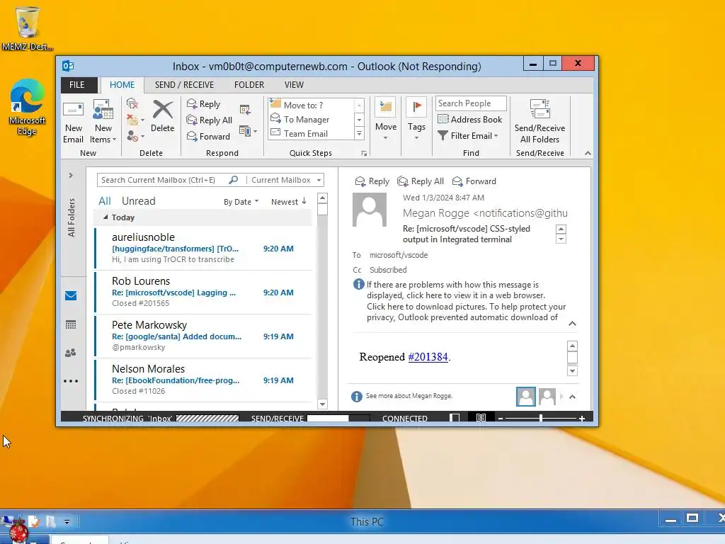
Task: Open Rob Lourens email Closed #201565
Action: tap(203, 292)
